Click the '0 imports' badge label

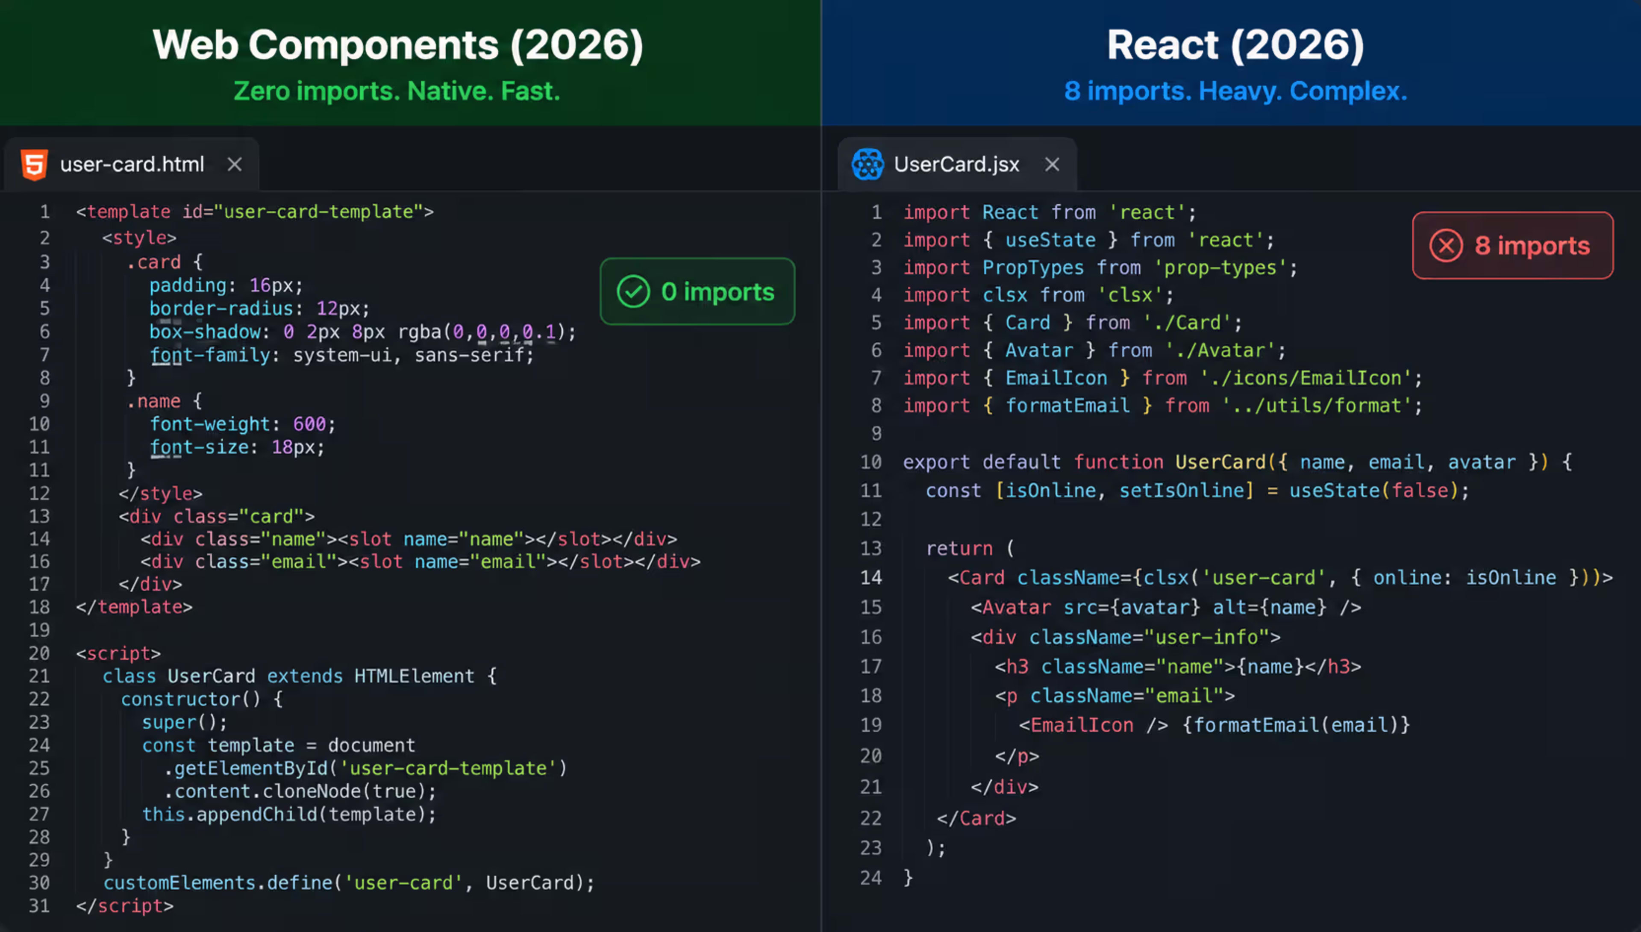click(718, 292)
